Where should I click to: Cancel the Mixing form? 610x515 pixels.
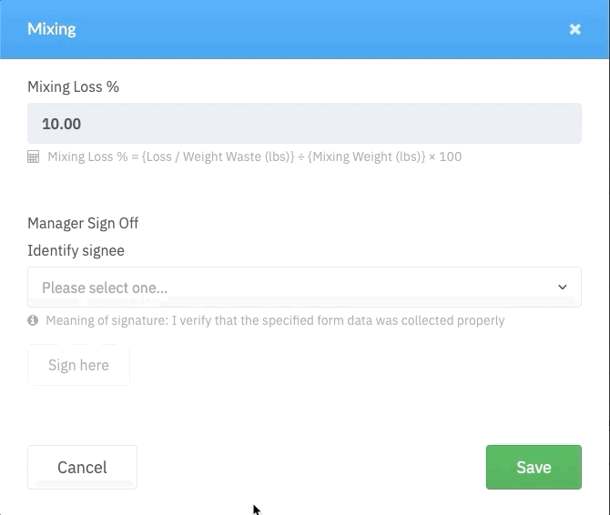click(82, 467)
